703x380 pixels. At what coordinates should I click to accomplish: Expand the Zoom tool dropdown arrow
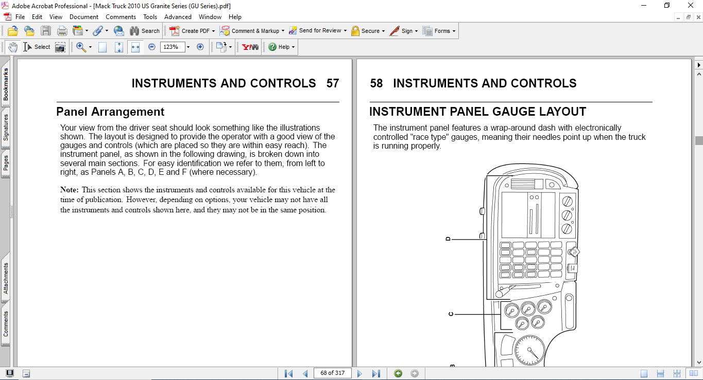tap(90, 47)
